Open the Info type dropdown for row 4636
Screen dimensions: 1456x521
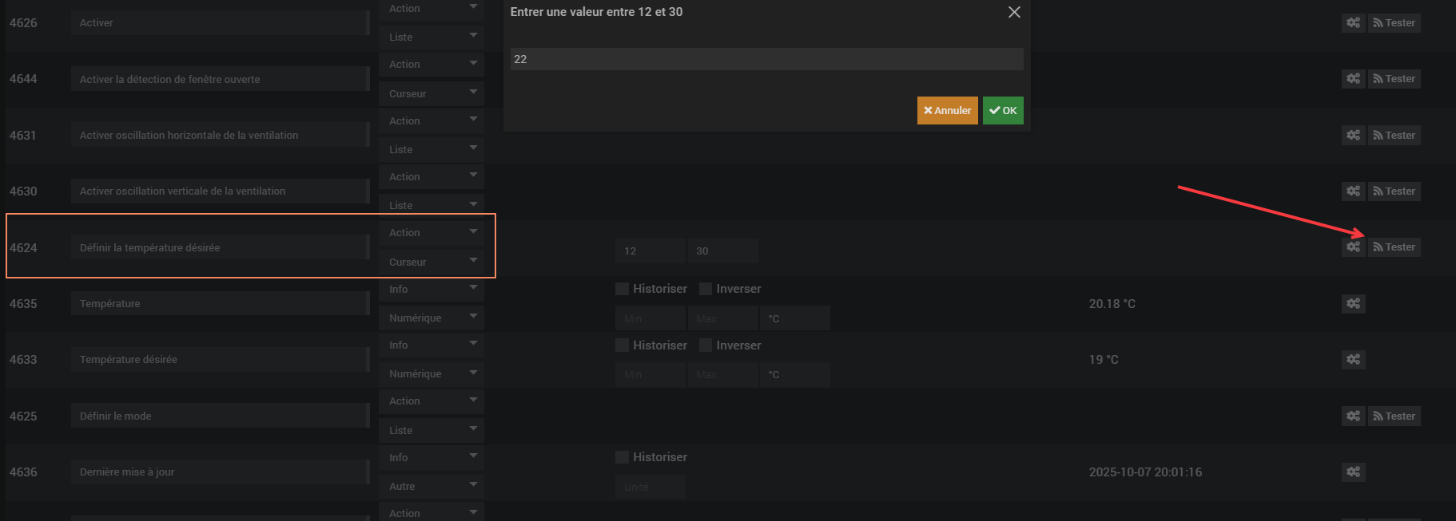click(432, 457)
